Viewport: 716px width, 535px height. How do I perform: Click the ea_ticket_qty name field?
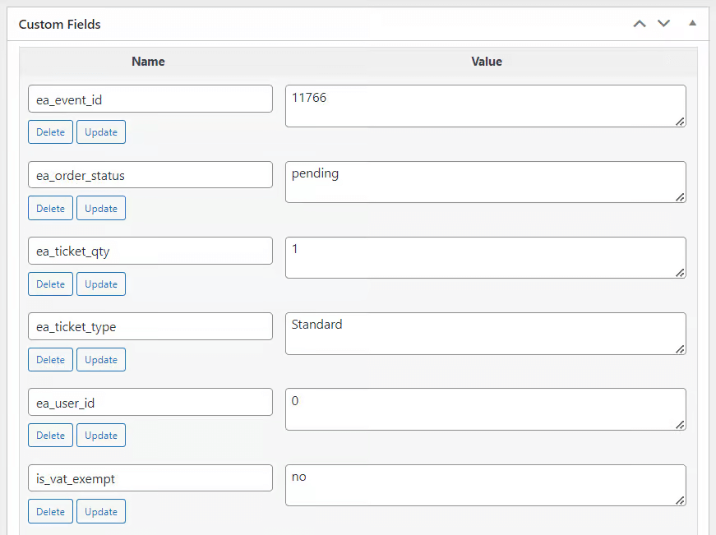click(x=150, y=251)
